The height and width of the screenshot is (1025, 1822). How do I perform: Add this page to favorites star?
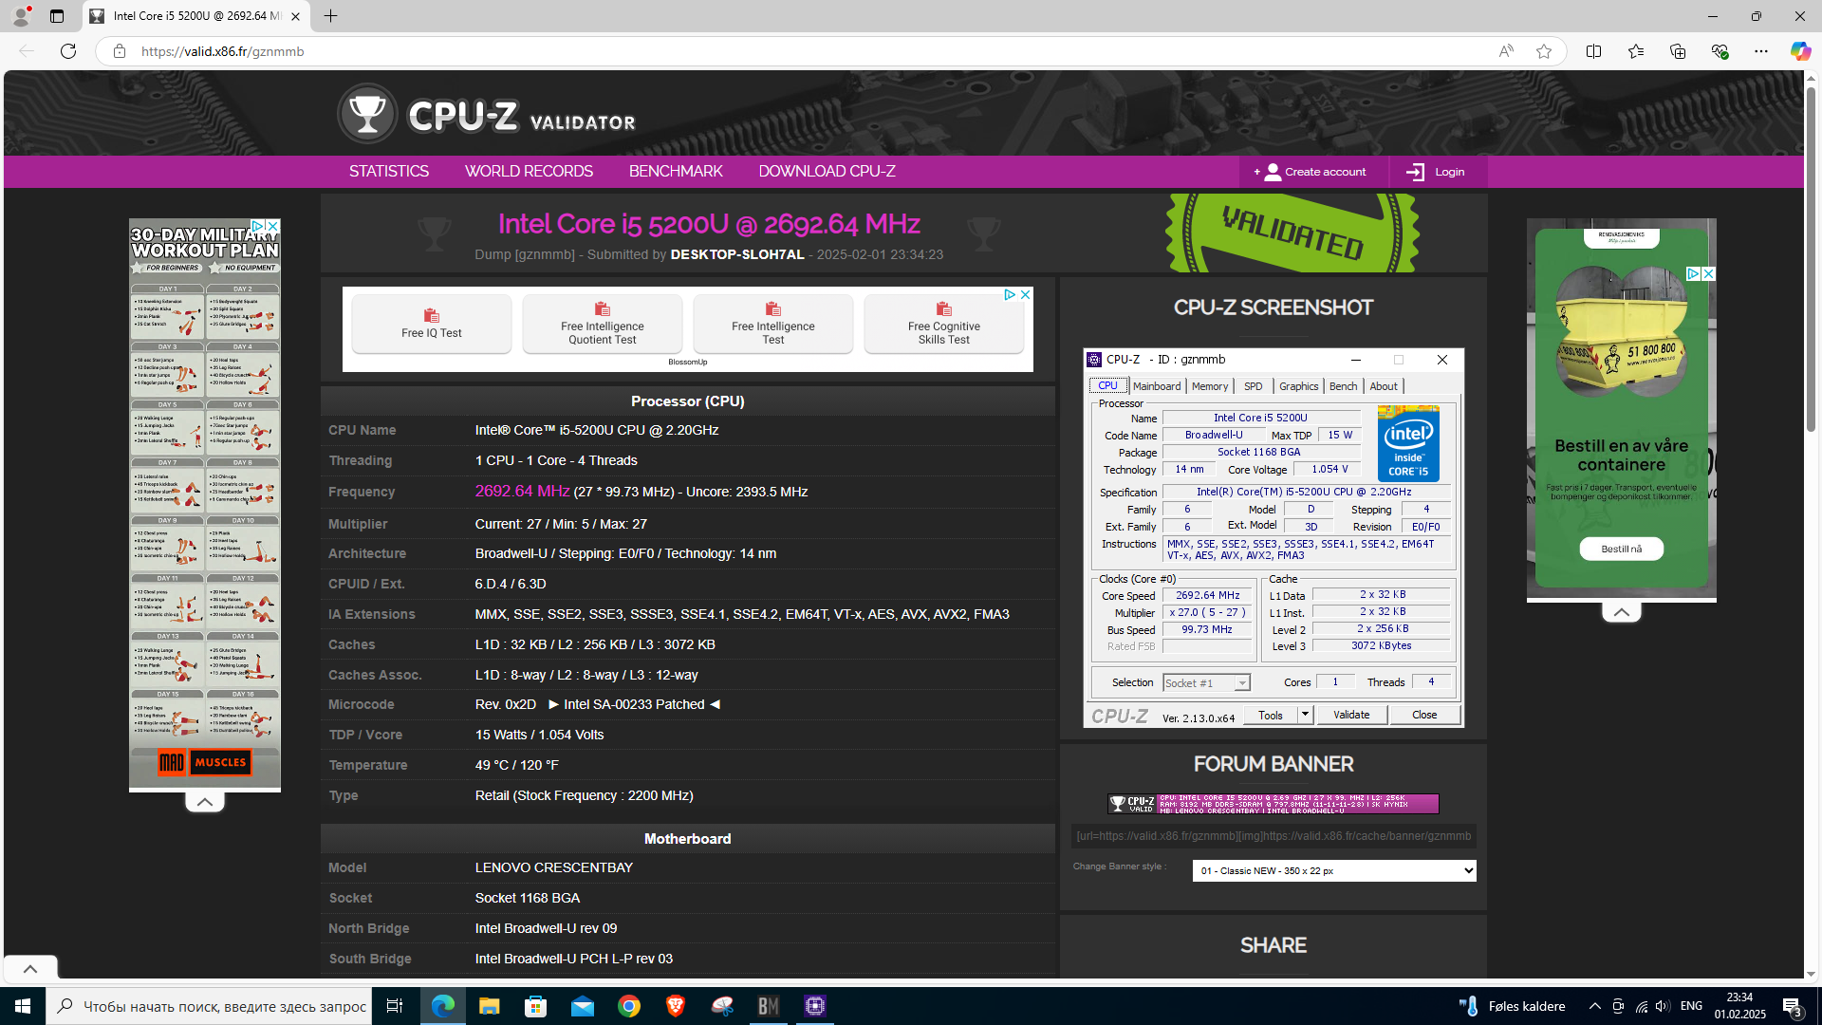pyautogui.click(x=1544, y=51)
